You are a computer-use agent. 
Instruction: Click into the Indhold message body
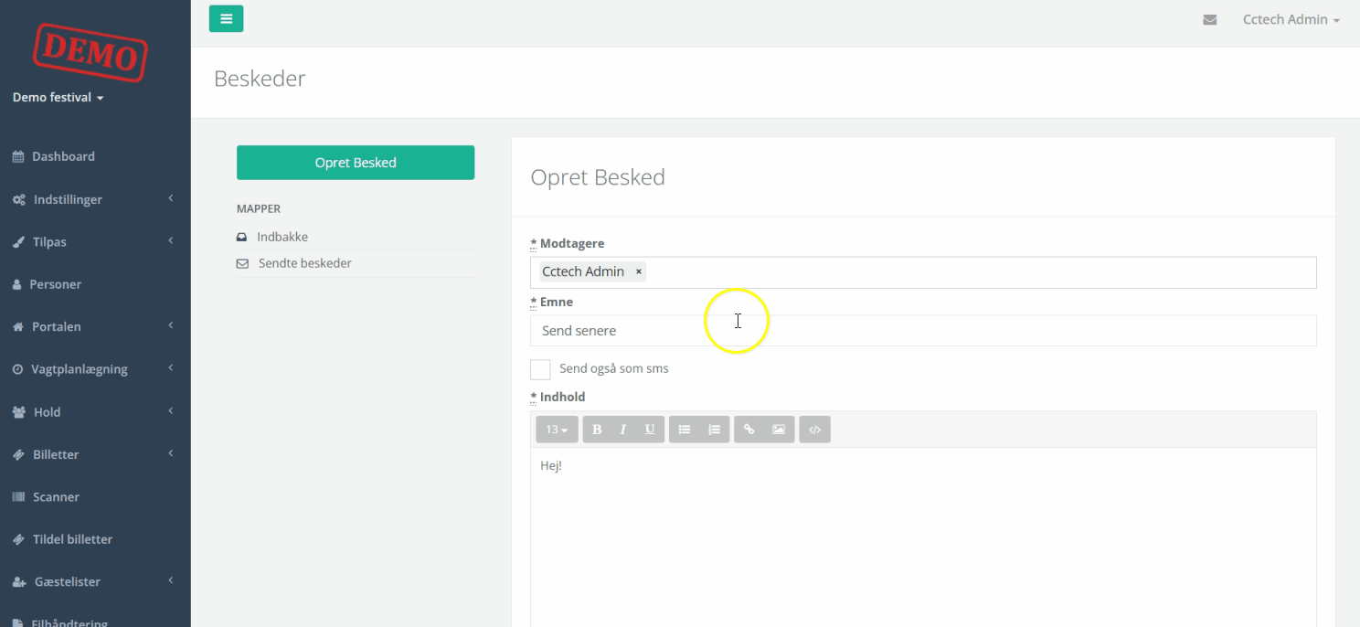coord(923,537)
